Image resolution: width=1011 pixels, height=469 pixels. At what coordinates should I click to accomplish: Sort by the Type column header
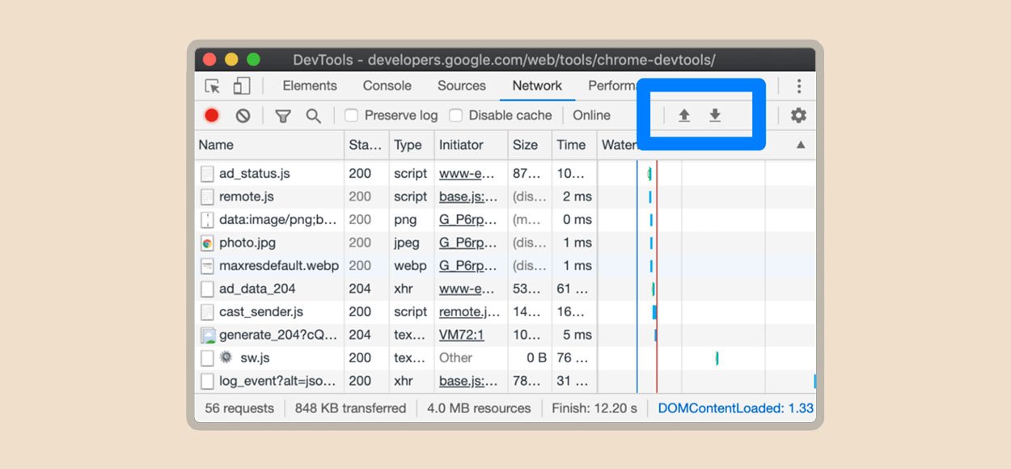click(412, 145)
